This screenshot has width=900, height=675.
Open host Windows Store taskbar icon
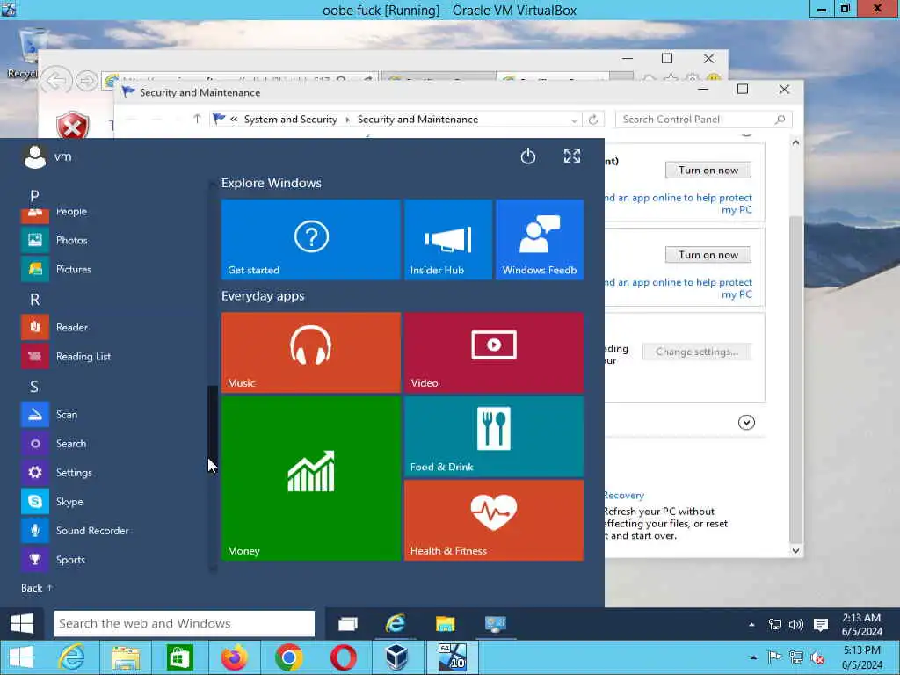[x=179, y=657]
